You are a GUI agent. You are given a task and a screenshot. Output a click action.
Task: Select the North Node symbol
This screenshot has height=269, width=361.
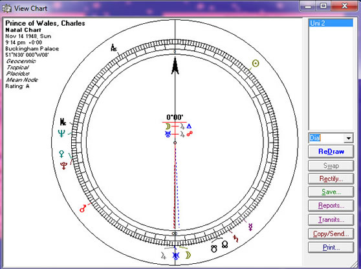pos(225,244)
